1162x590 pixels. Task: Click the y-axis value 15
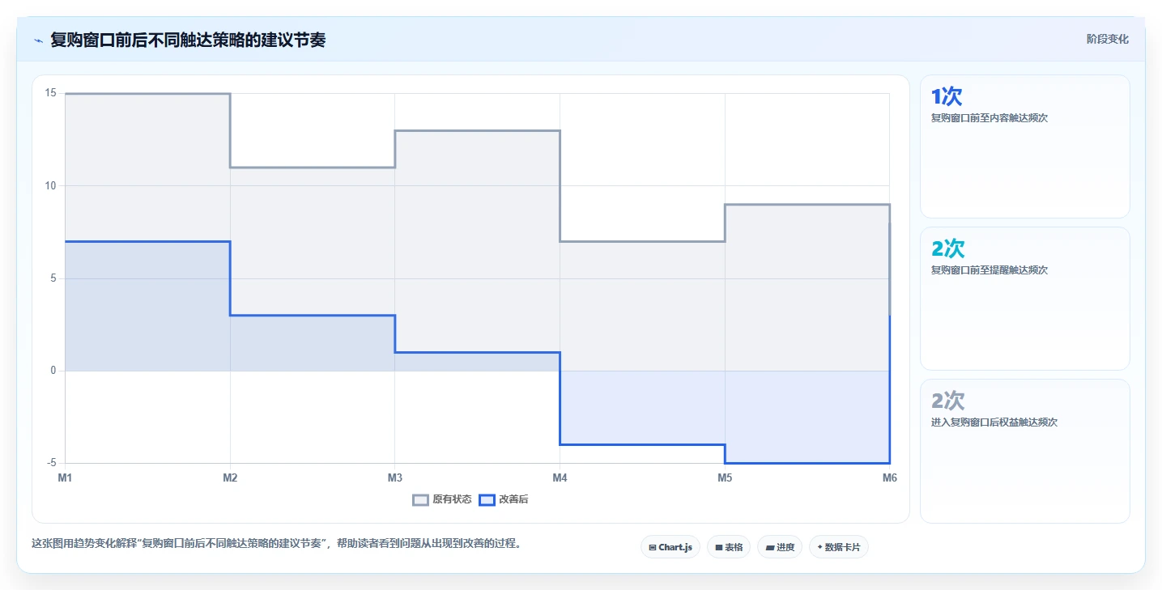point(50,93)
